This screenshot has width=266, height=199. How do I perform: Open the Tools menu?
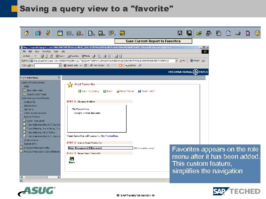pos(56,52)
